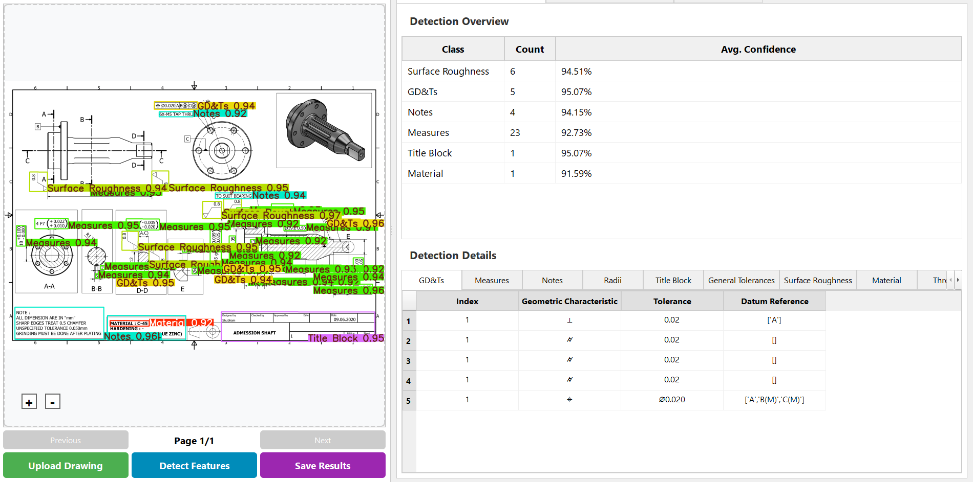Click the 3D shaft render thumbnail
The width and height of the screenshot is (973, 482).
(324, 130)
